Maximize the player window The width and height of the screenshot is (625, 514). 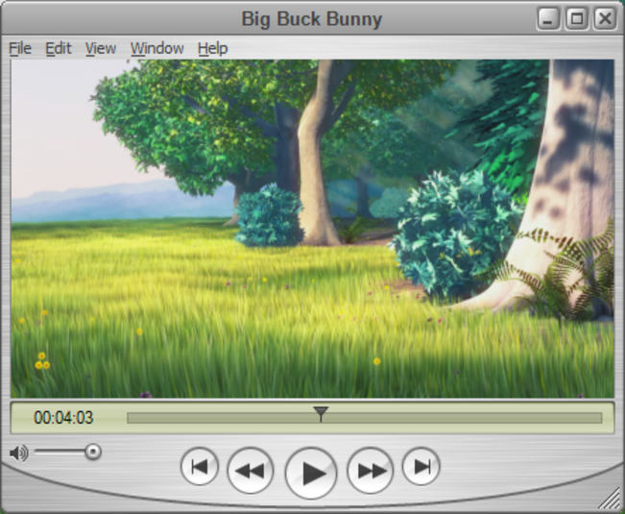tap(576, 18)
